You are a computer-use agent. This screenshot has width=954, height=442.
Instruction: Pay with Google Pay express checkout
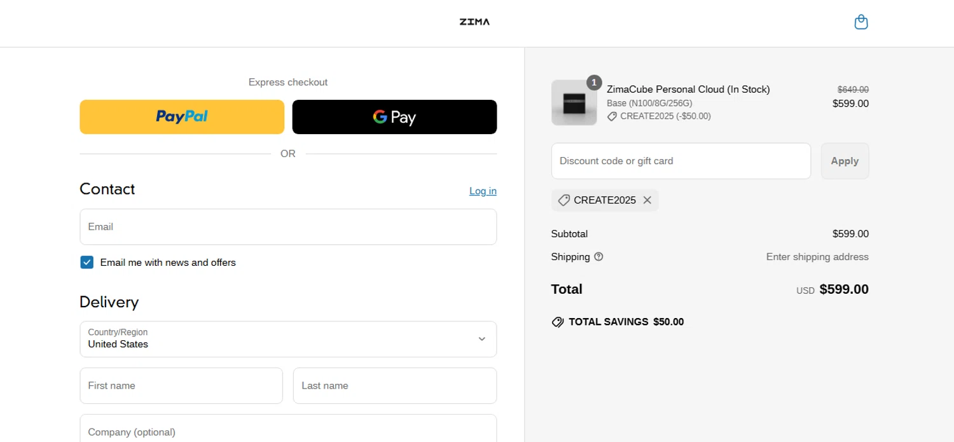[x=394, y=117]
